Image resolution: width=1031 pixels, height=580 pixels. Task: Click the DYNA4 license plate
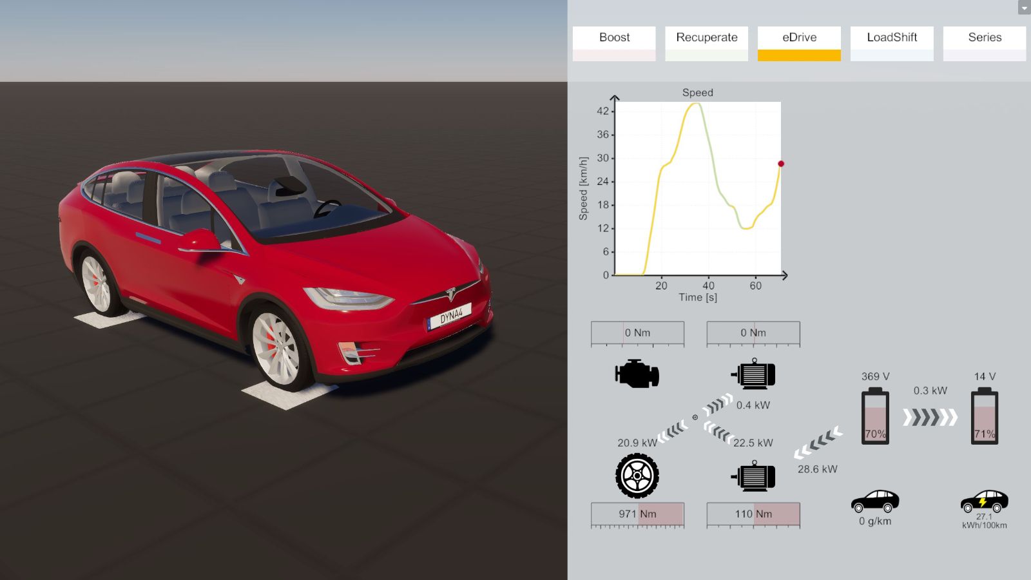(x=450, y=316)
